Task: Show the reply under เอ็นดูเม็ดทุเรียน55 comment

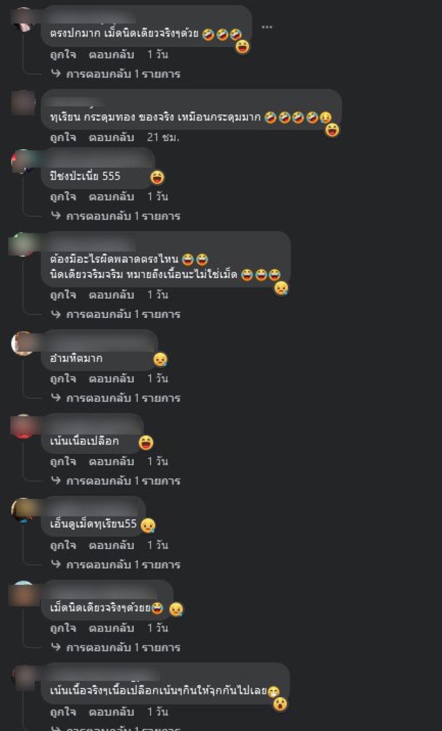Action: click(x=115, y=565)
